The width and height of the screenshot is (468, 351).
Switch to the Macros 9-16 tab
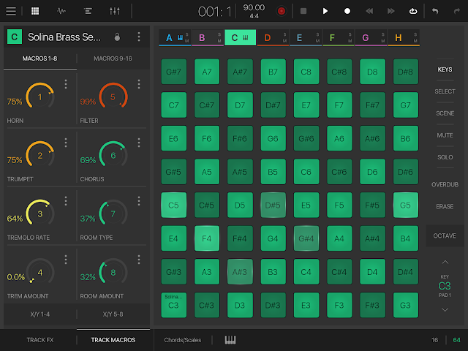pos(113,58)
